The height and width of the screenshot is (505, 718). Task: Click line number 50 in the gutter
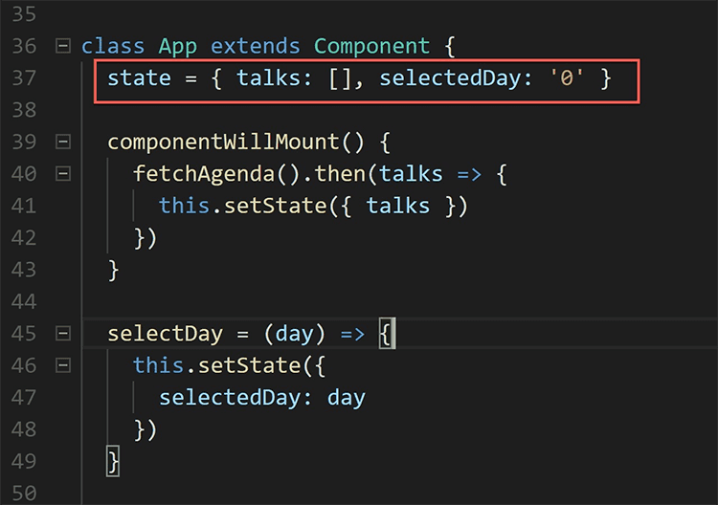[26, 494]
